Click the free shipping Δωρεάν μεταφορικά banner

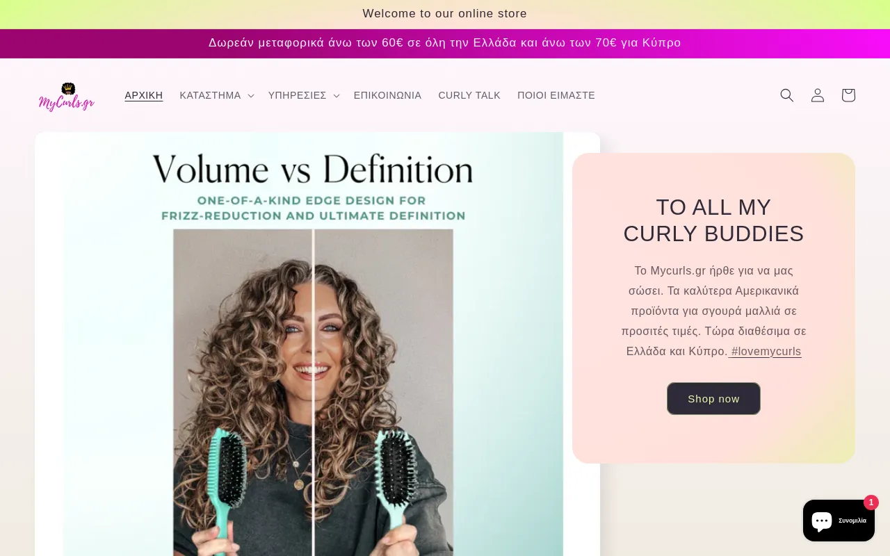pos(445,43)
